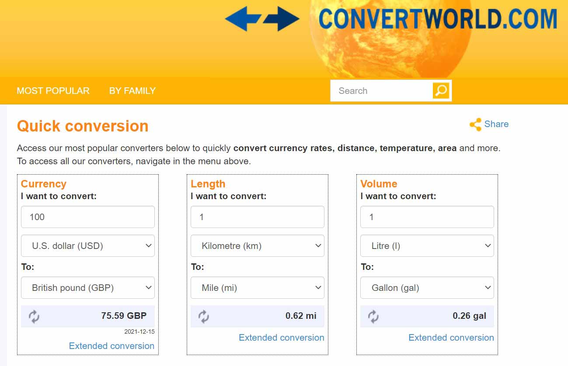The width and height of the screenshot is (568, 366).
Task: Open Extended conversion link under Volume
Action: coord(451,338)
